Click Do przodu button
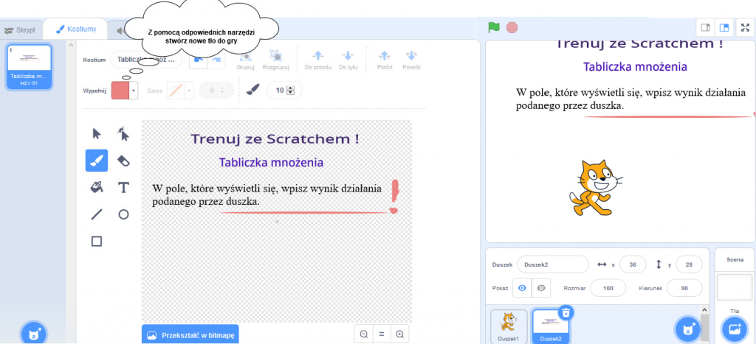The image size is (756, 344). 317,60
